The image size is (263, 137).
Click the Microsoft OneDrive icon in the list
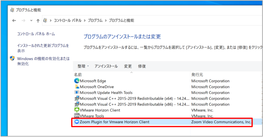[77, 87]
